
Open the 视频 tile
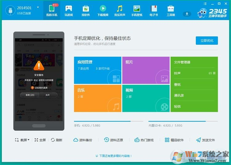pyautogui.click(x=146, y=98)
